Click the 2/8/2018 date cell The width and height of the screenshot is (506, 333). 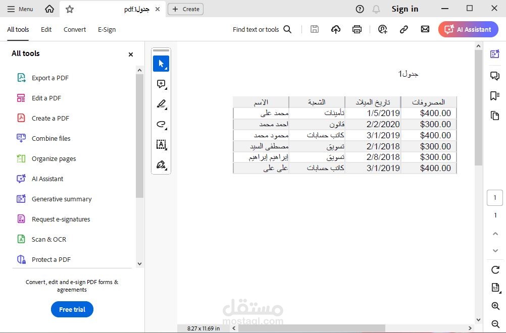373,157
